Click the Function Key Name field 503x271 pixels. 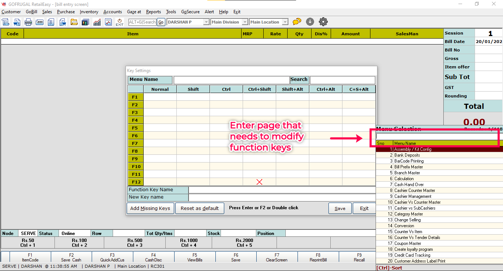click(282, 190)
